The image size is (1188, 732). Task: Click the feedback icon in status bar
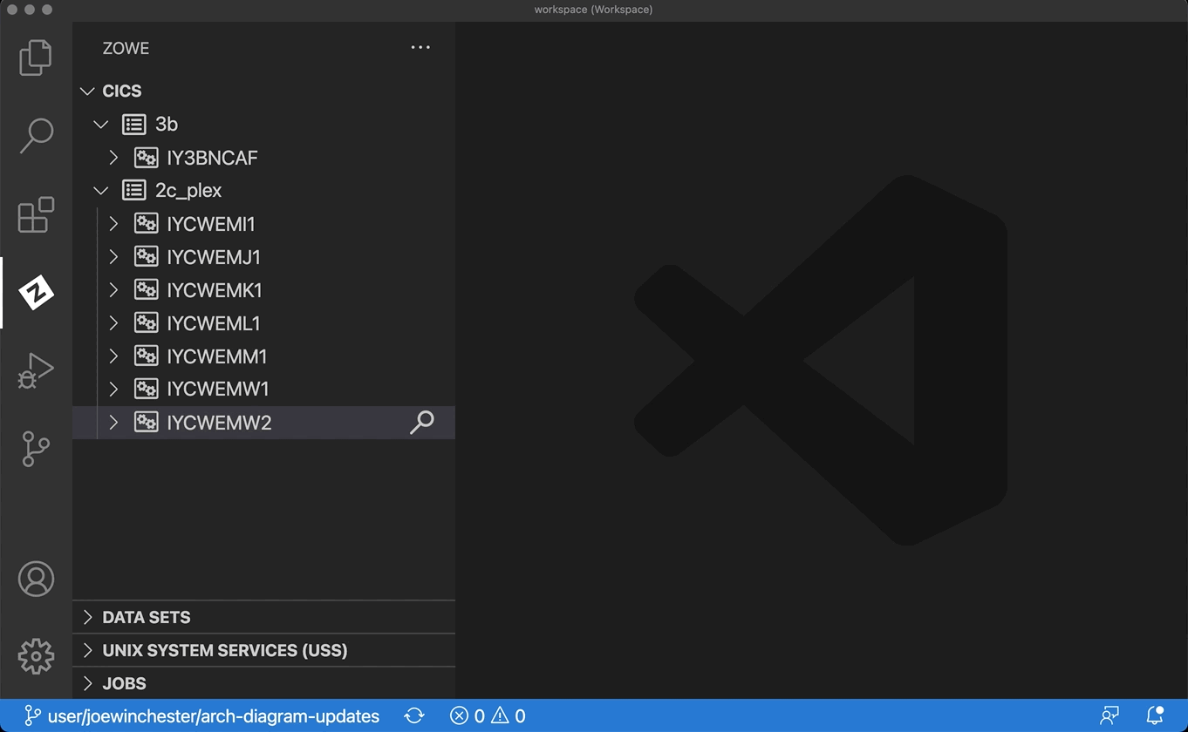point(1109,715)
